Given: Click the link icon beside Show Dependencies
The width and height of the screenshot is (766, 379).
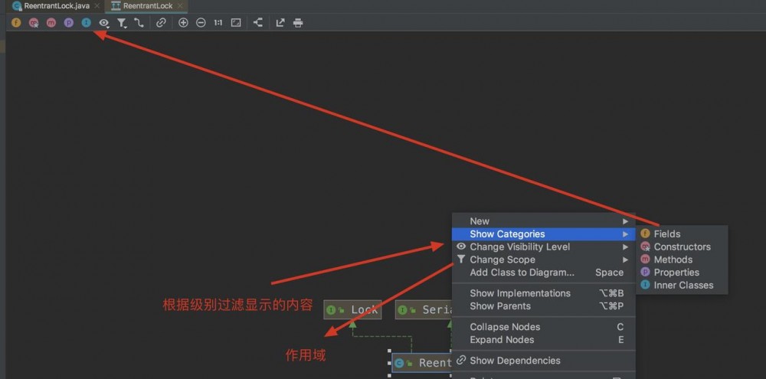Looking at the screenshot, I should pos(460,361).
